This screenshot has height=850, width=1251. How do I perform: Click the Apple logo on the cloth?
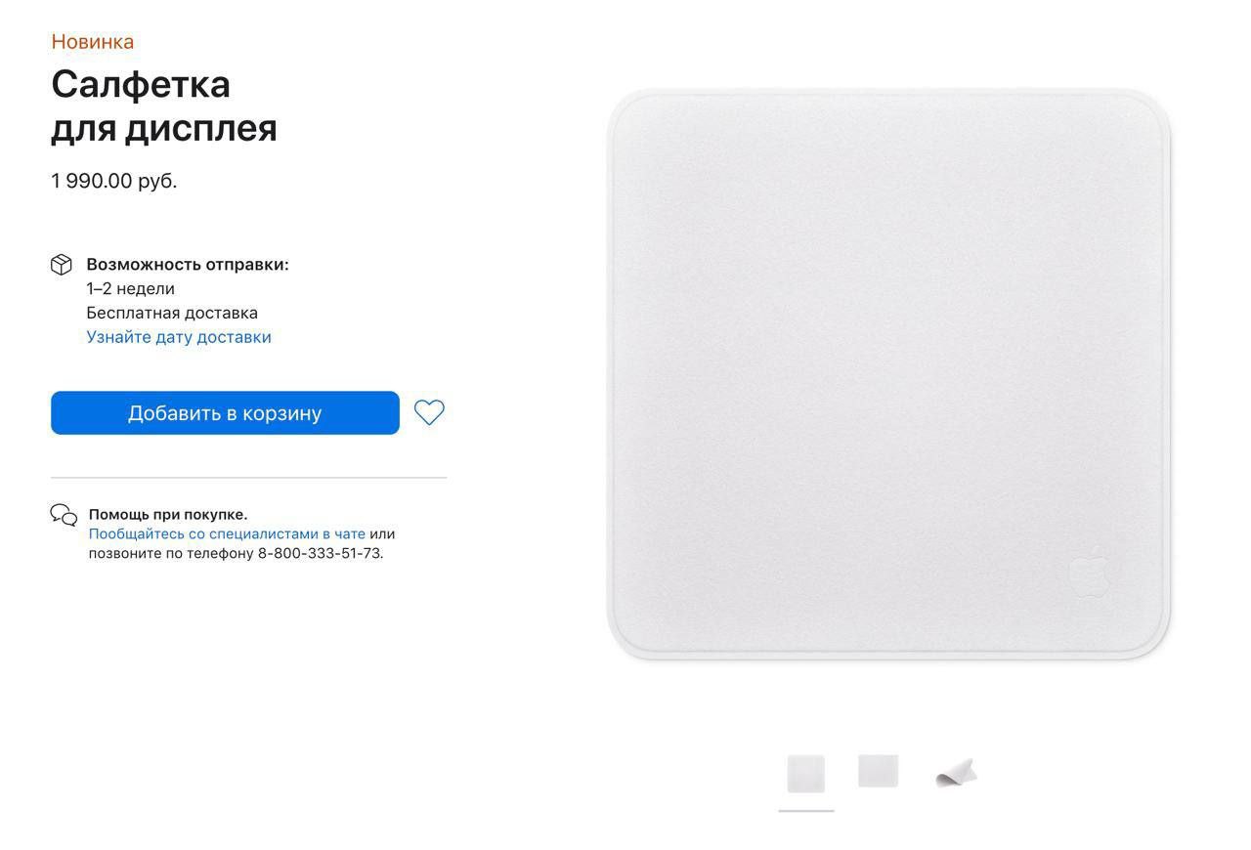click(1089, 572)
